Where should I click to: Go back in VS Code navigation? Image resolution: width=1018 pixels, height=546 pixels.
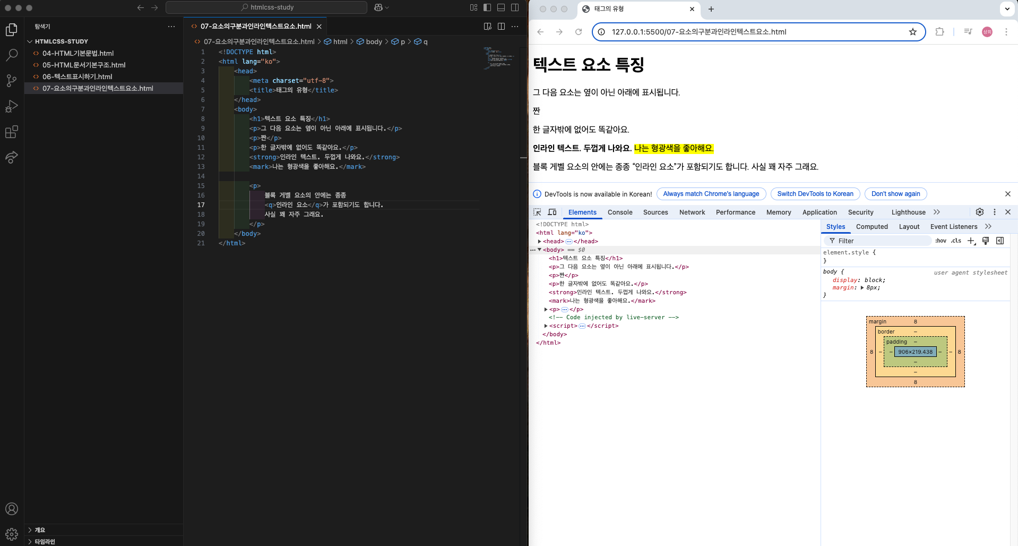pyautogui.click(x=141, y=7)
